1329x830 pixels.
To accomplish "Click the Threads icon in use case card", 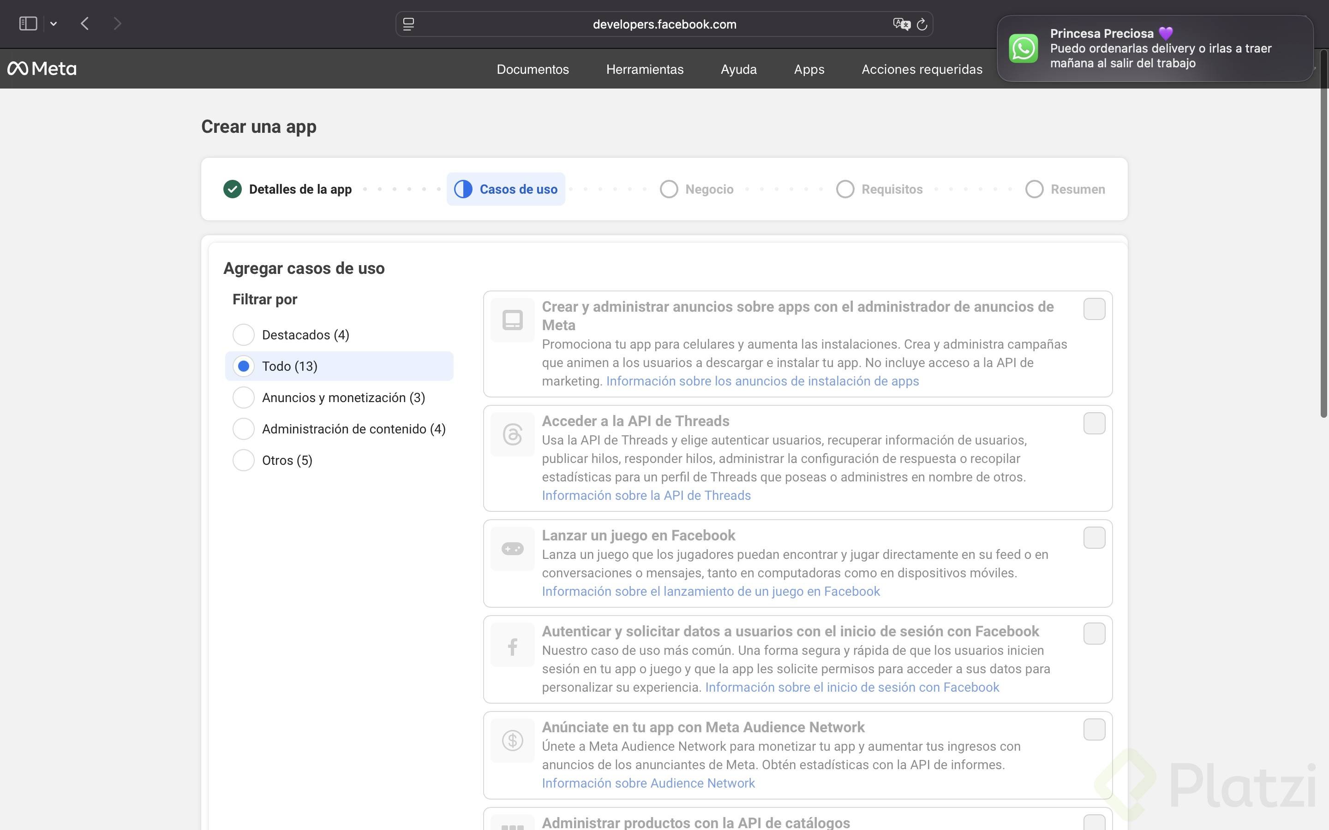I will coord(512,434).
